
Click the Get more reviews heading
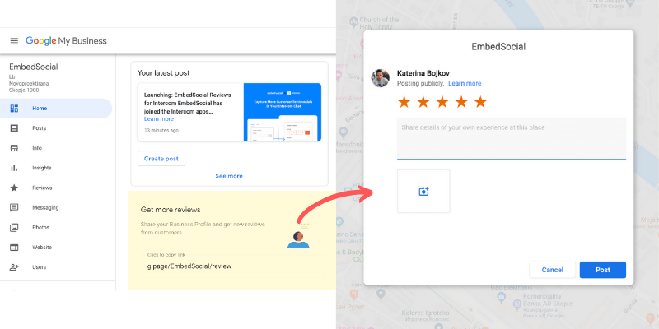coord(171,210)
